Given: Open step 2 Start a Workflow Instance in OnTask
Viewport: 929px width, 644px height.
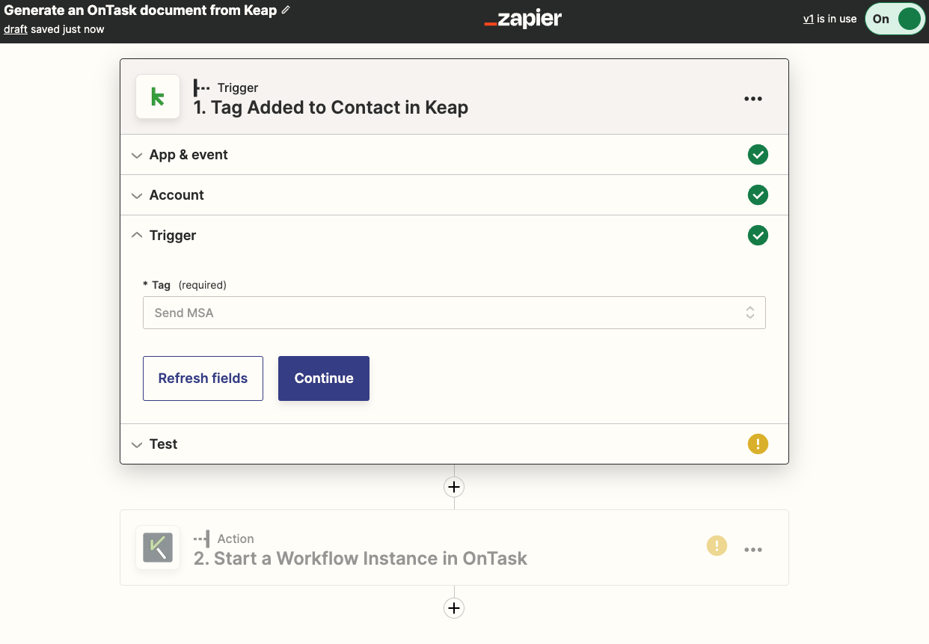Looking at the screenshot, I should (454, 548).
